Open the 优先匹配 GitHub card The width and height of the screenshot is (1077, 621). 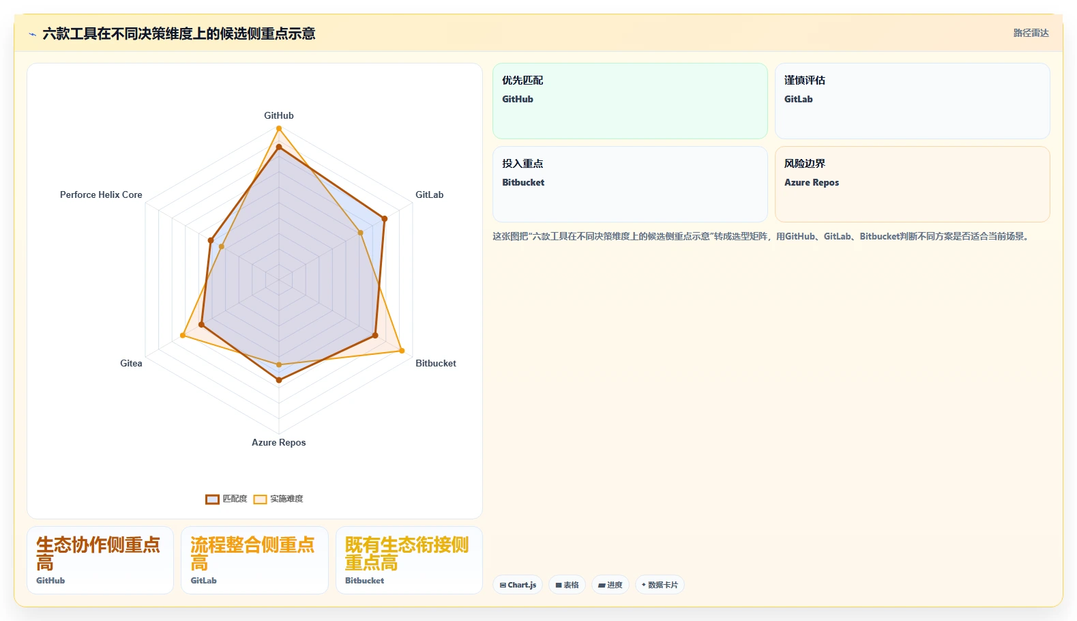[630, 101]
